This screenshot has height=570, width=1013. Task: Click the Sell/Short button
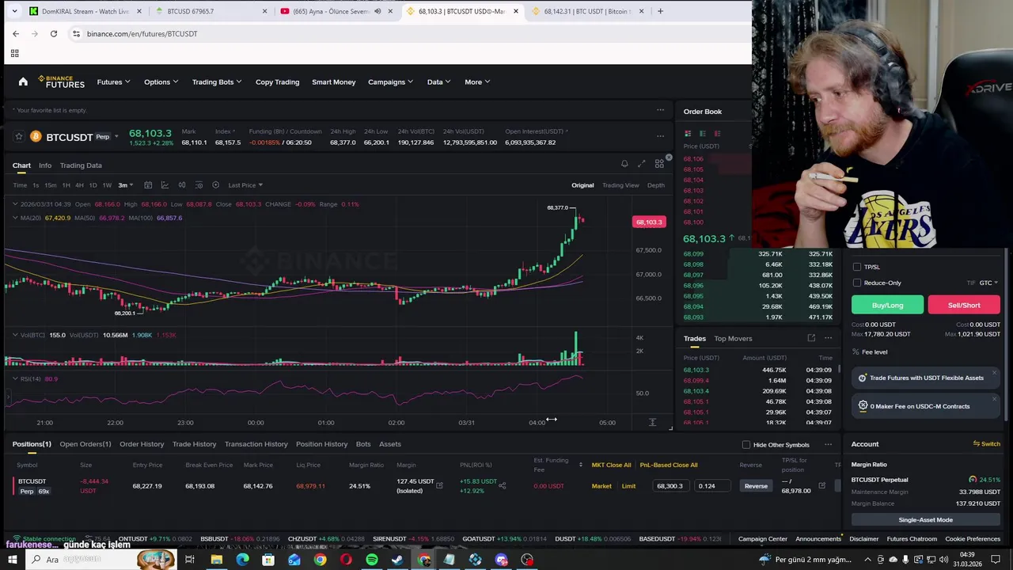(964, 305)
